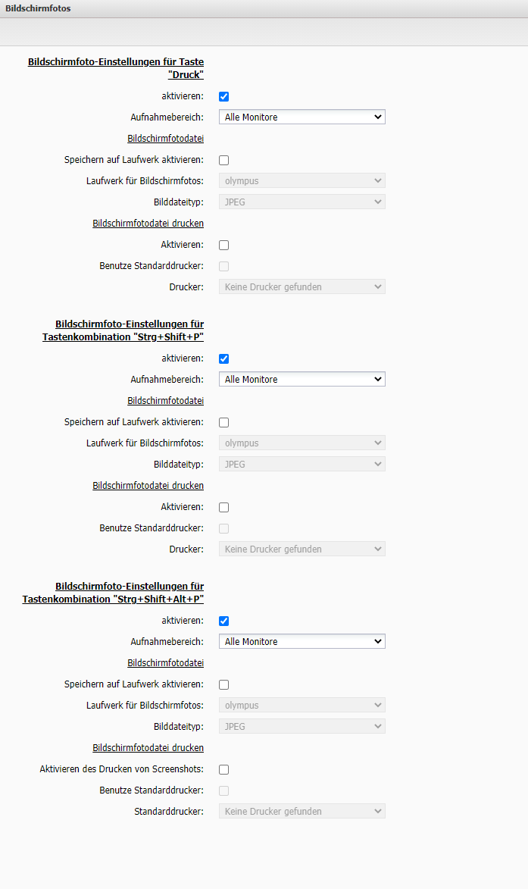Enable save to drive under "Strg+Shift+P"
This screenshot has height=889, width=528.
click(223, 422)
